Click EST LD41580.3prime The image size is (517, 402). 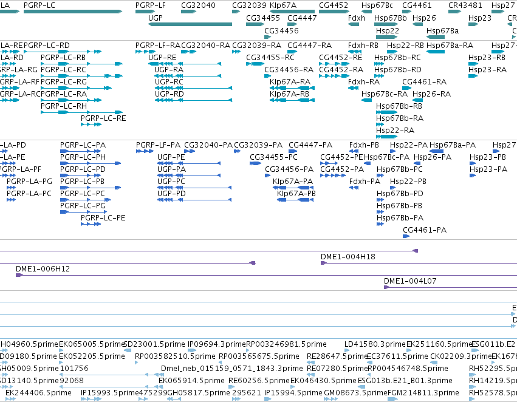375,344
